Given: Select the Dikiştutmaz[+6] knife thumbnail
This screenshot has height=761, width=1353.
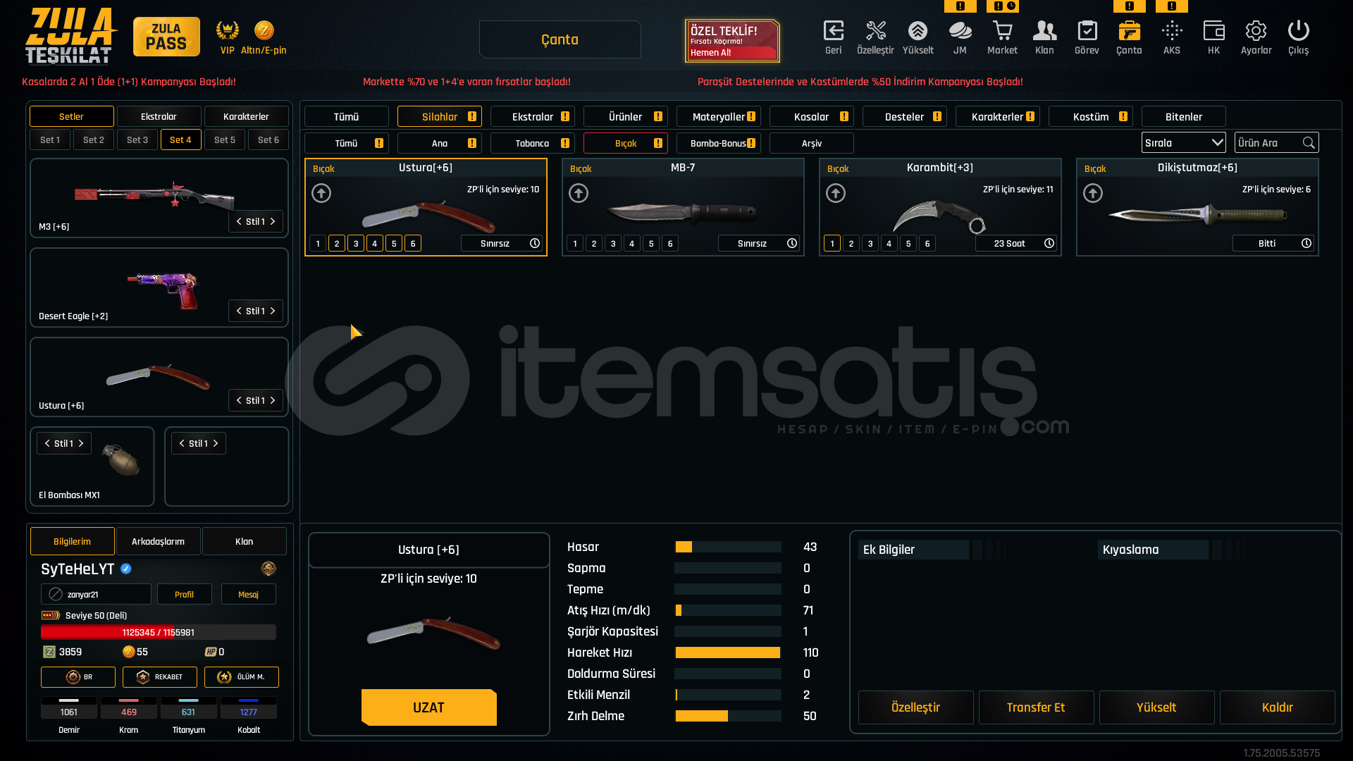Looking at the screenshot, I should pos(1197,214).
